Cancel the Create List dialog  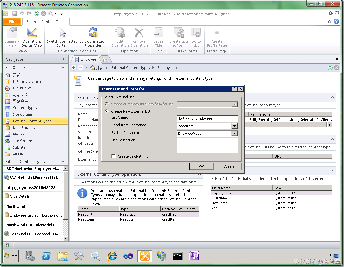coord(229,167)
